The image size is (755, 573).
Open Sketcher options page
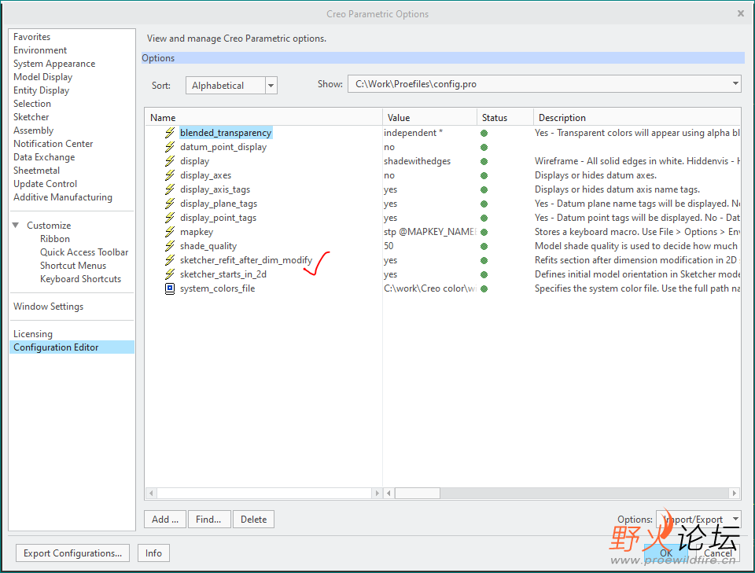[31, 117]
